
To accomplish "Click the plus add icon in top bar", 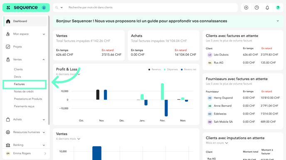I will point(246,7).
